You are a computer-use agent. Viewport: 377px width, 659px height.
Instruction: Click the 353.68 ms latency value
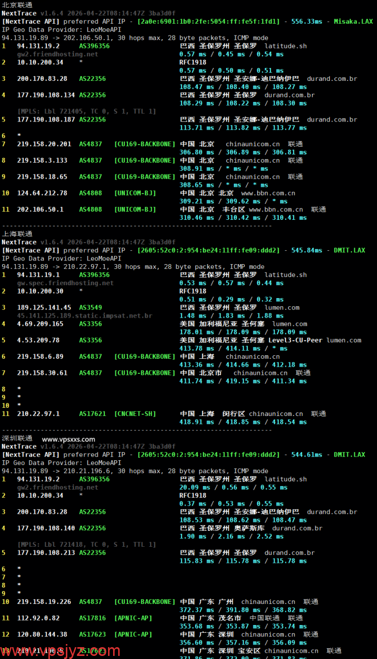(x=196, y=627)
